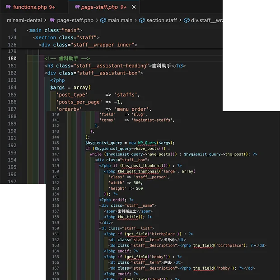Screen dimensions: 280x280
Task: Open page-staff.php breadcrumb item
Action: (x=75, y=20)
